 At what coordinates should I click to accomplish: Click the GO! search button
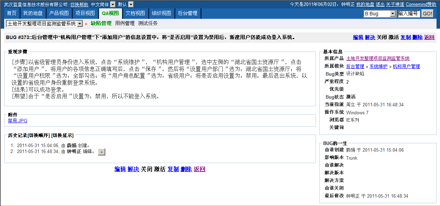[x=427, y=14]
